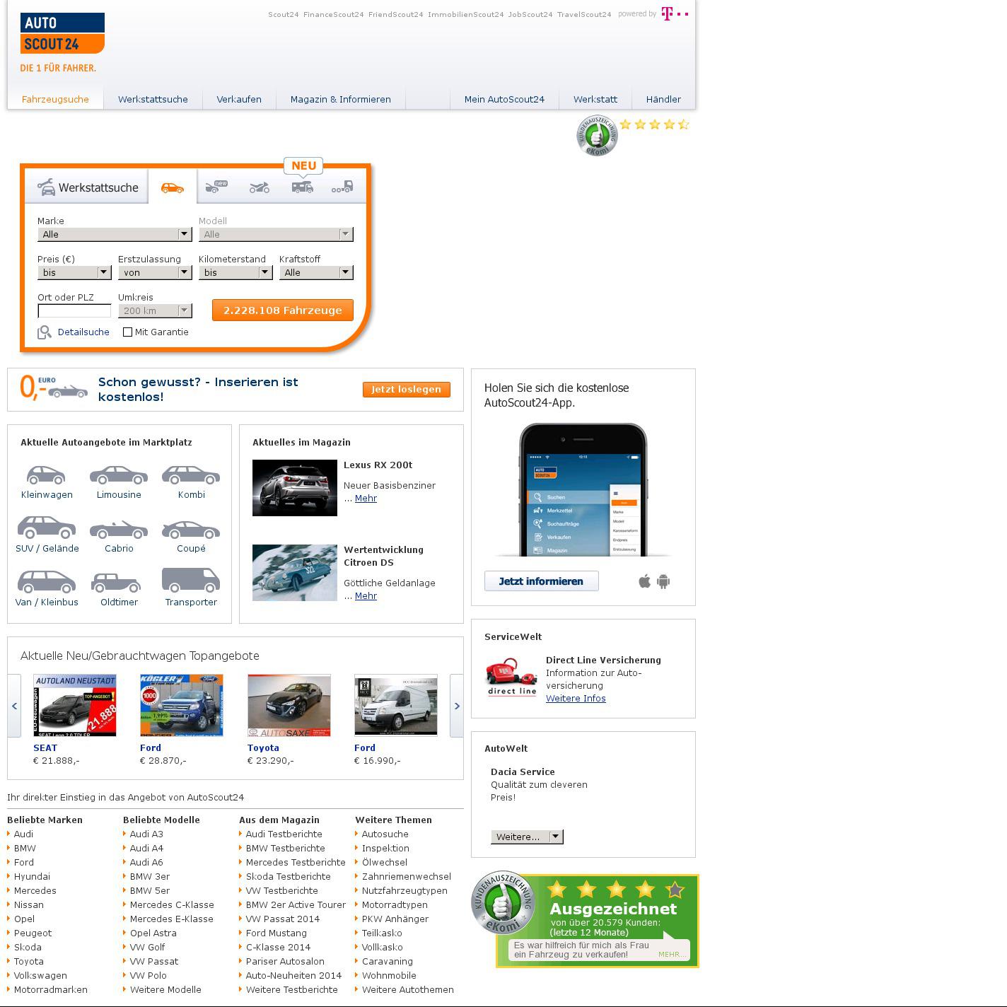
Task: Expand the Weitere... dropdown in AutoWelt
Action: click(x=527, y=837)
